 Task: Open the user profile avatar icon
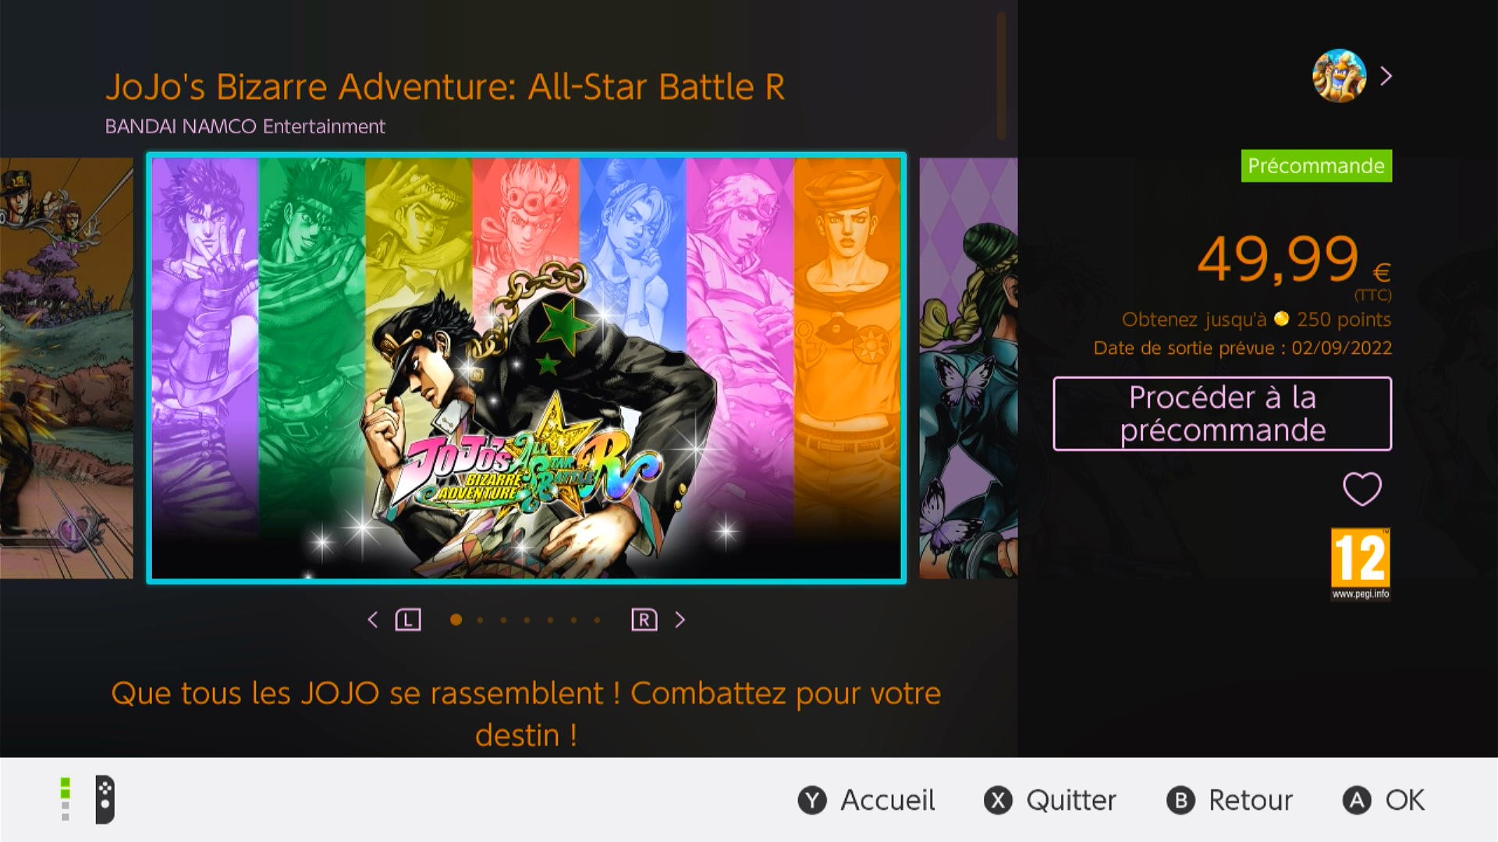pyautogui.click(x=1339, y=76)
